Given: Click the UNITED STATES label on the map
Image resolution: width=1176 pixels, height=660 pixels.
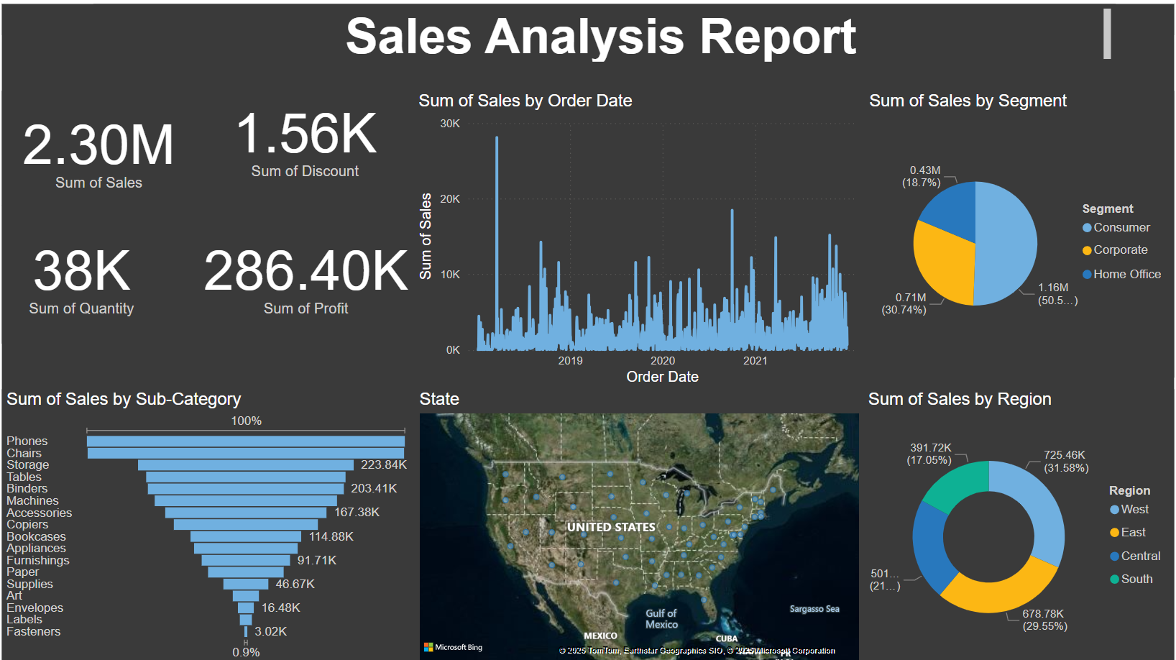Looking at the screenshot, I should [x=611, y=527].
